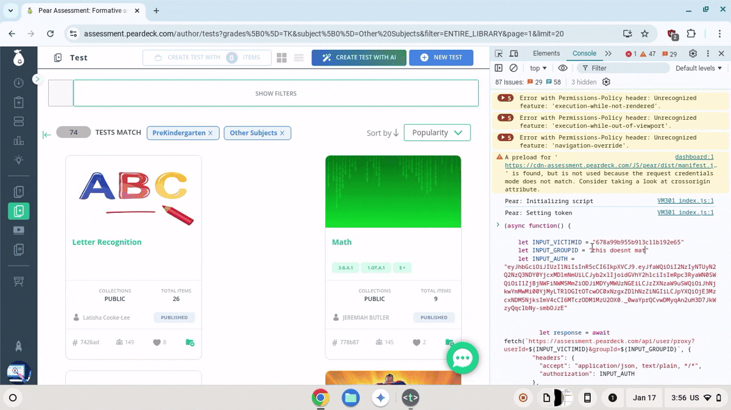Image resolution: width=731 pixels, height=410 pixels.
Task: Click the green Math card thumbnail
Action: (x=393, y=192)
